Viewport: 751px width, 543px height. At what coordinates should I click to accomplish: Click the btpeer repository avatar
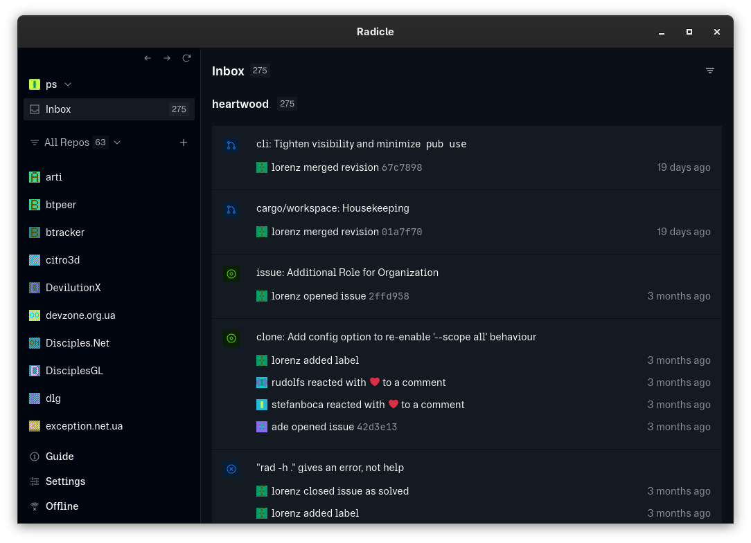[35, 205]
